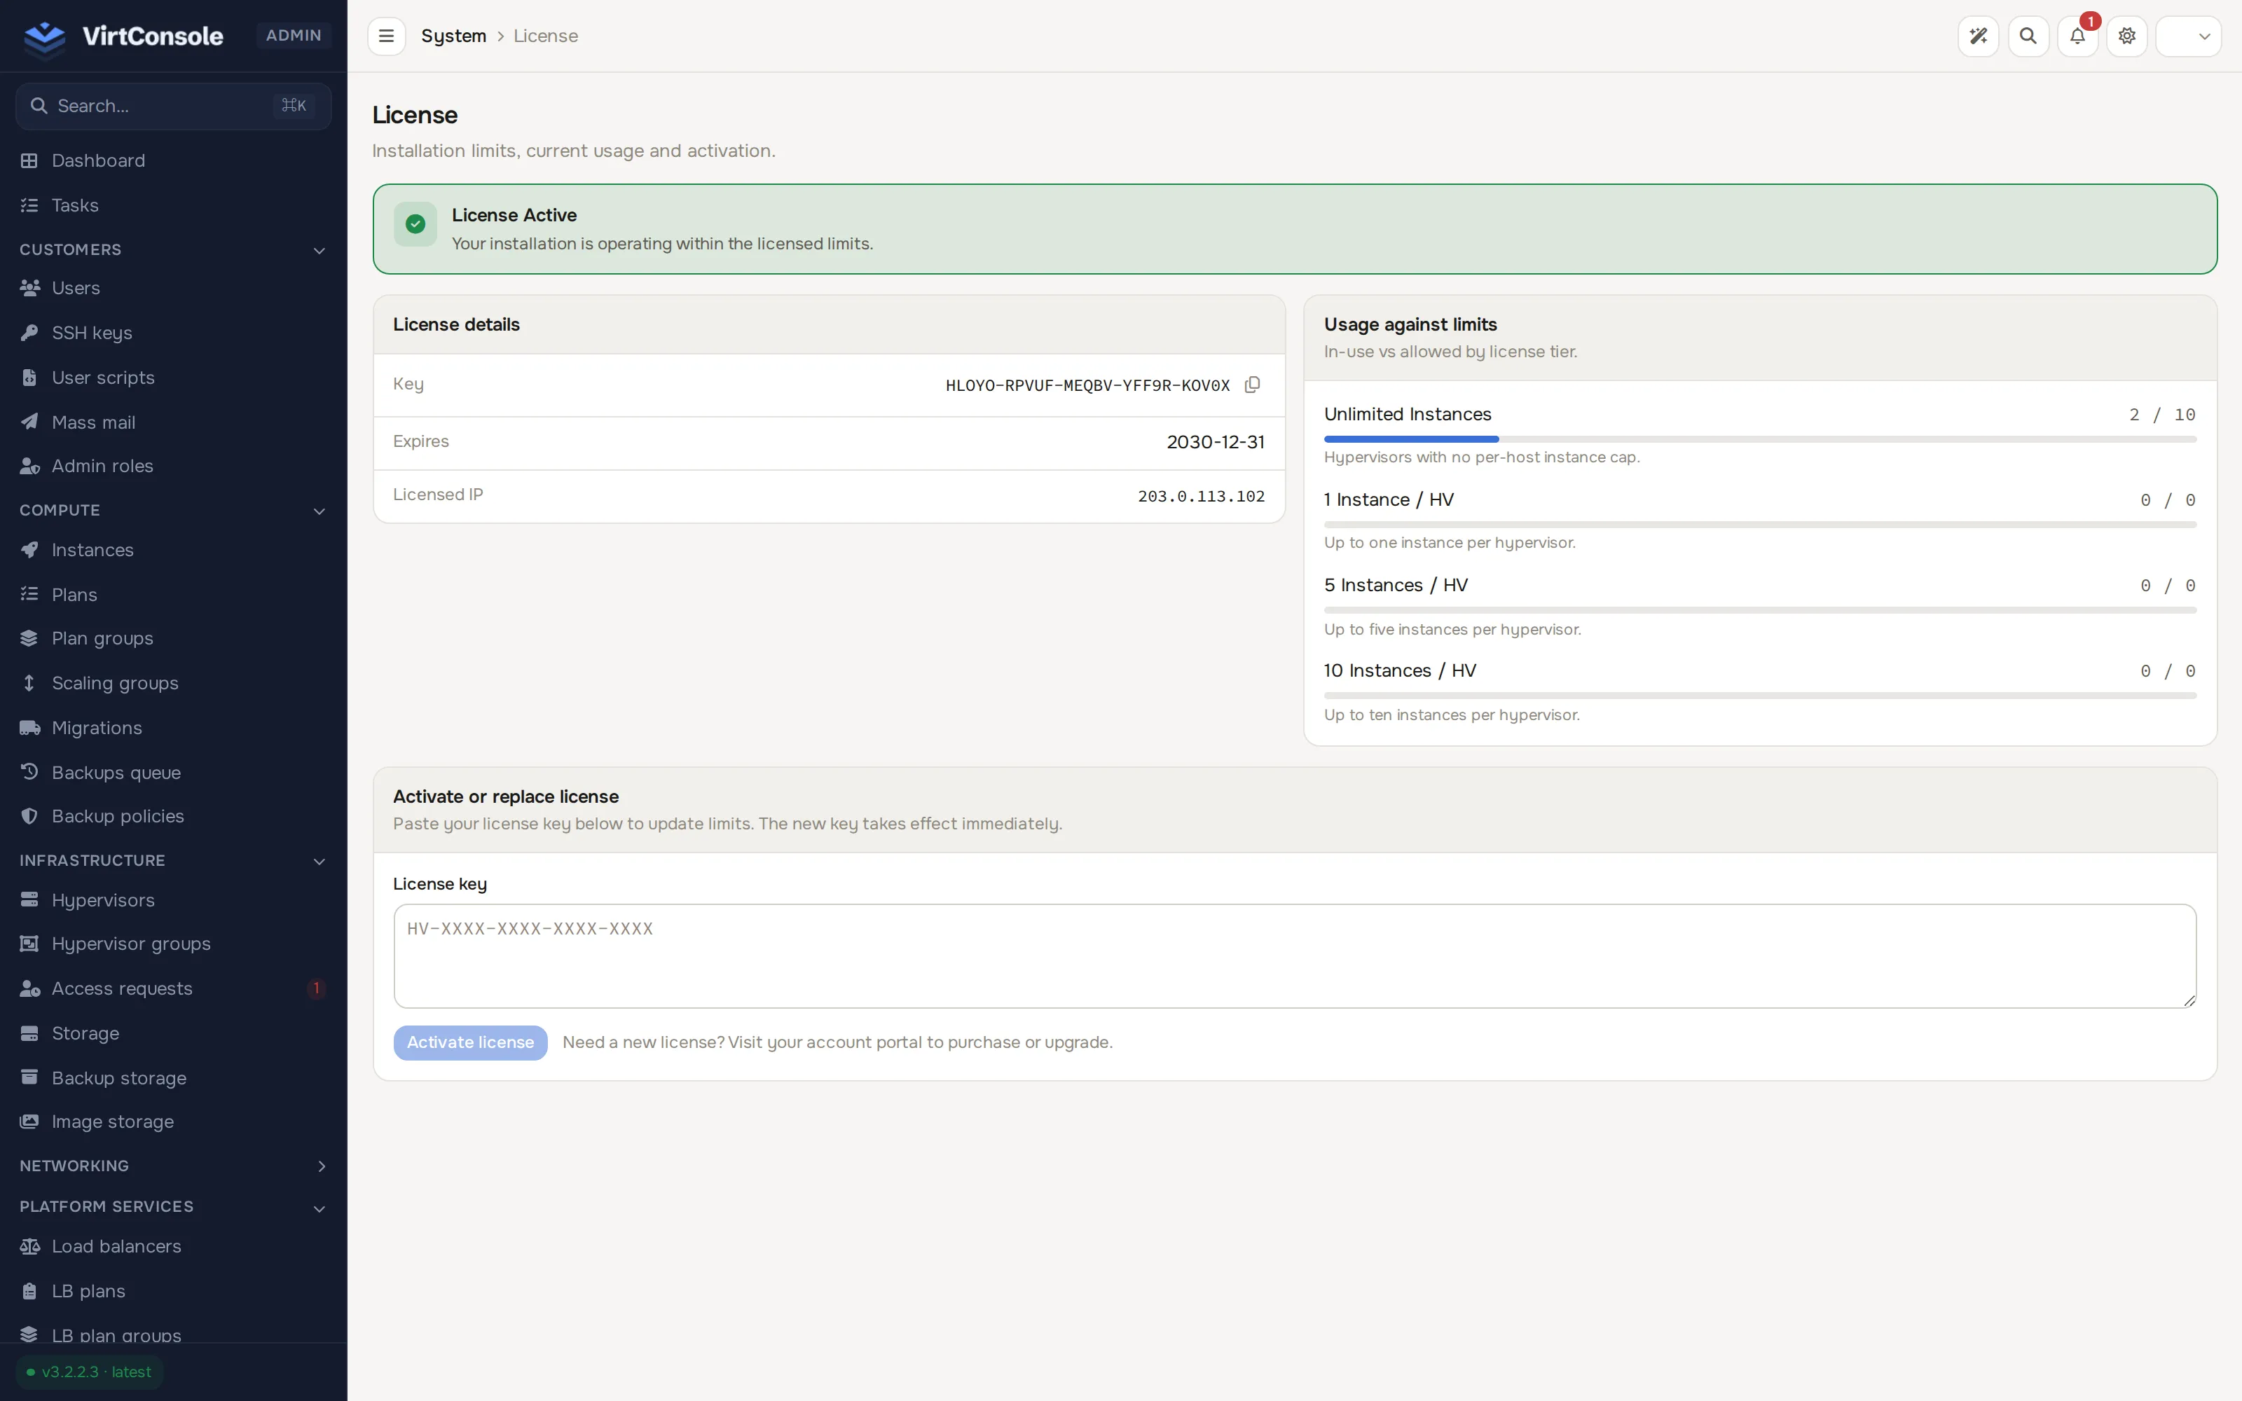Image resolution: width=2242 pixels, height=1401 pixels.
Task: Open Access requests page
Action: click(173, 988)
